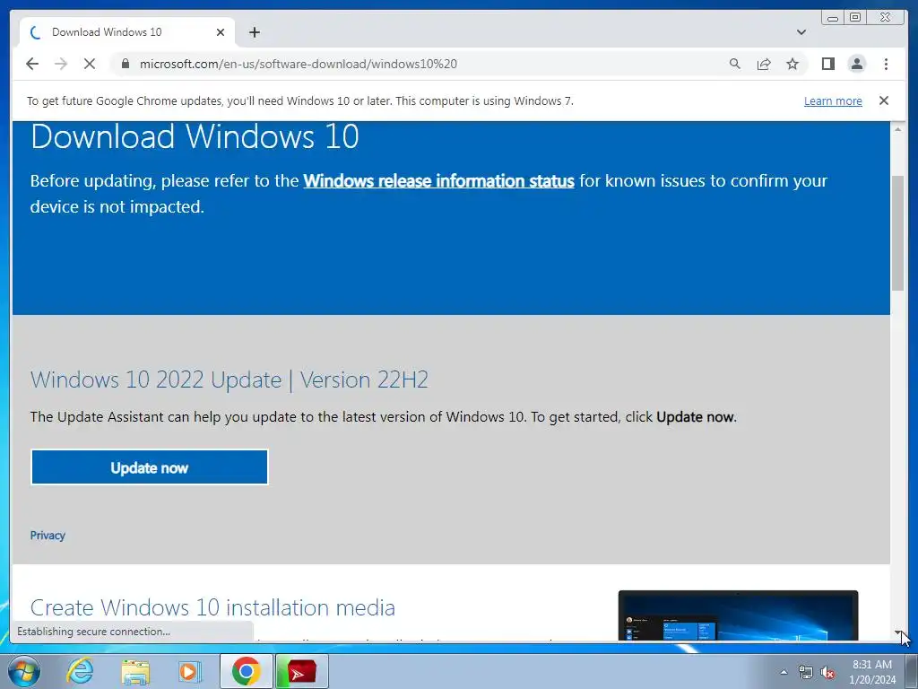Image resolution: width=918 pixels, height=689 pixels.
Task: Share this page icon
Action: [x=764, y=64]
